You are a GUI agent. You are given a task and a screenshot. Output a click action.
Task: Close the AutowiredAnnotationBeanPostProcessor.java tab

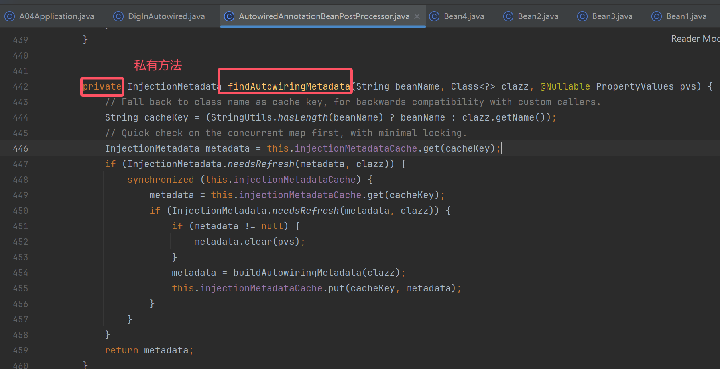tap(417, 16)
